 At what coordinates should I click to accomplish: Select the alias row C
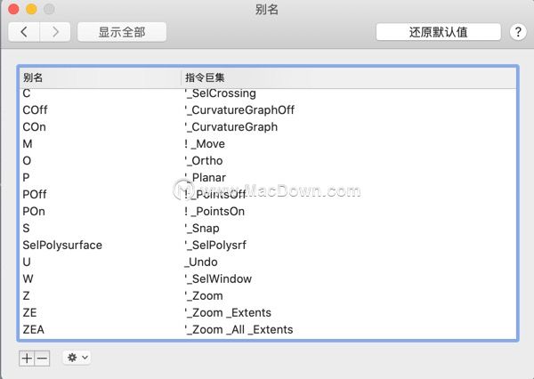click(26, 93)
